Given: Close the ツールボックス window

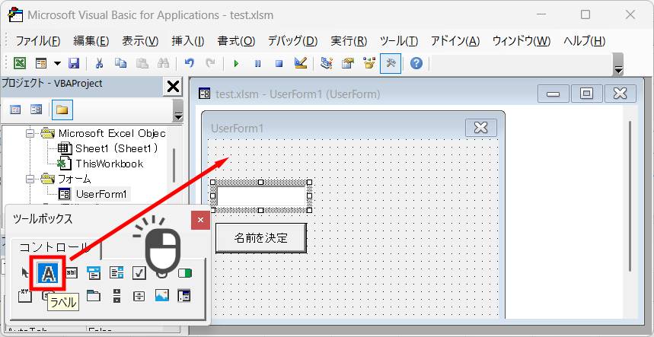Looking at the screenshot, I should (201, 220).
